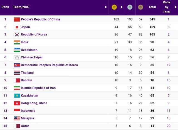The image size is (178, 130).
Task: Click the Japan flag icon
Action: [17, 27]
